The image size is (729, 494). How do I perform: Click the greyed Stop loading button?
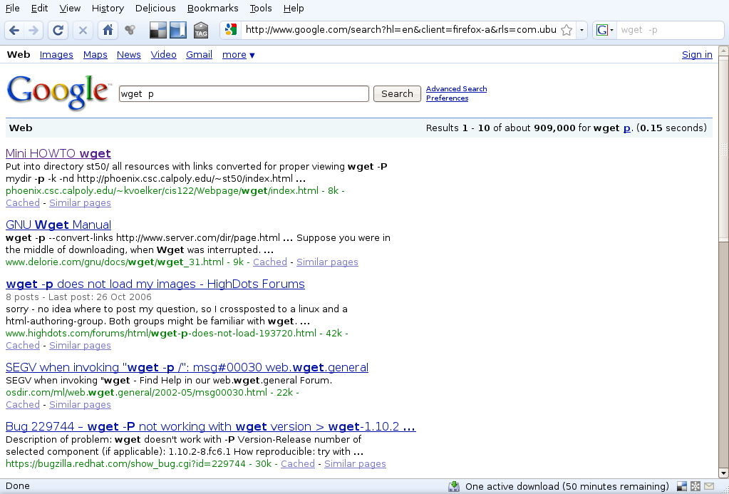coord(83,30)
